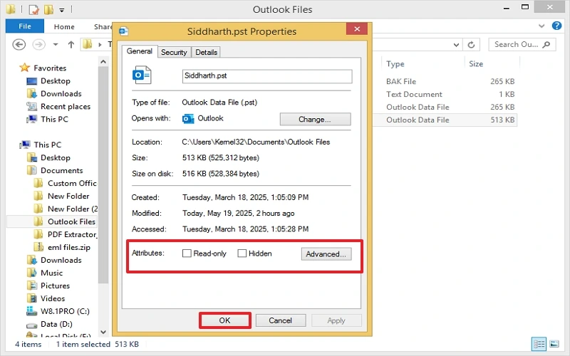
Task: Click the Favorites star icon
Action: [x=24, y=68]
